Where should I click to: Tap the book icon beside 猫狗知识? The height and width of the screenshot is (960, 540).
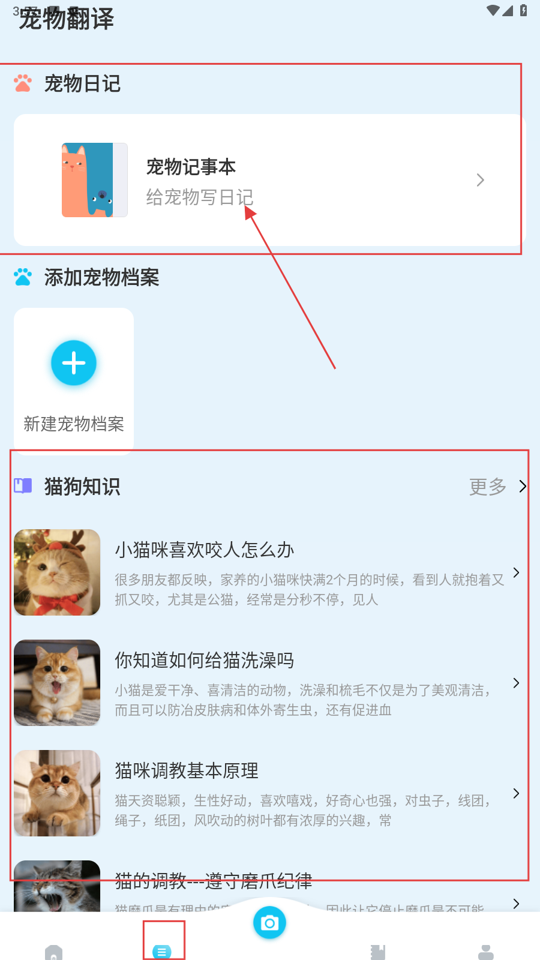pos(23,486)
